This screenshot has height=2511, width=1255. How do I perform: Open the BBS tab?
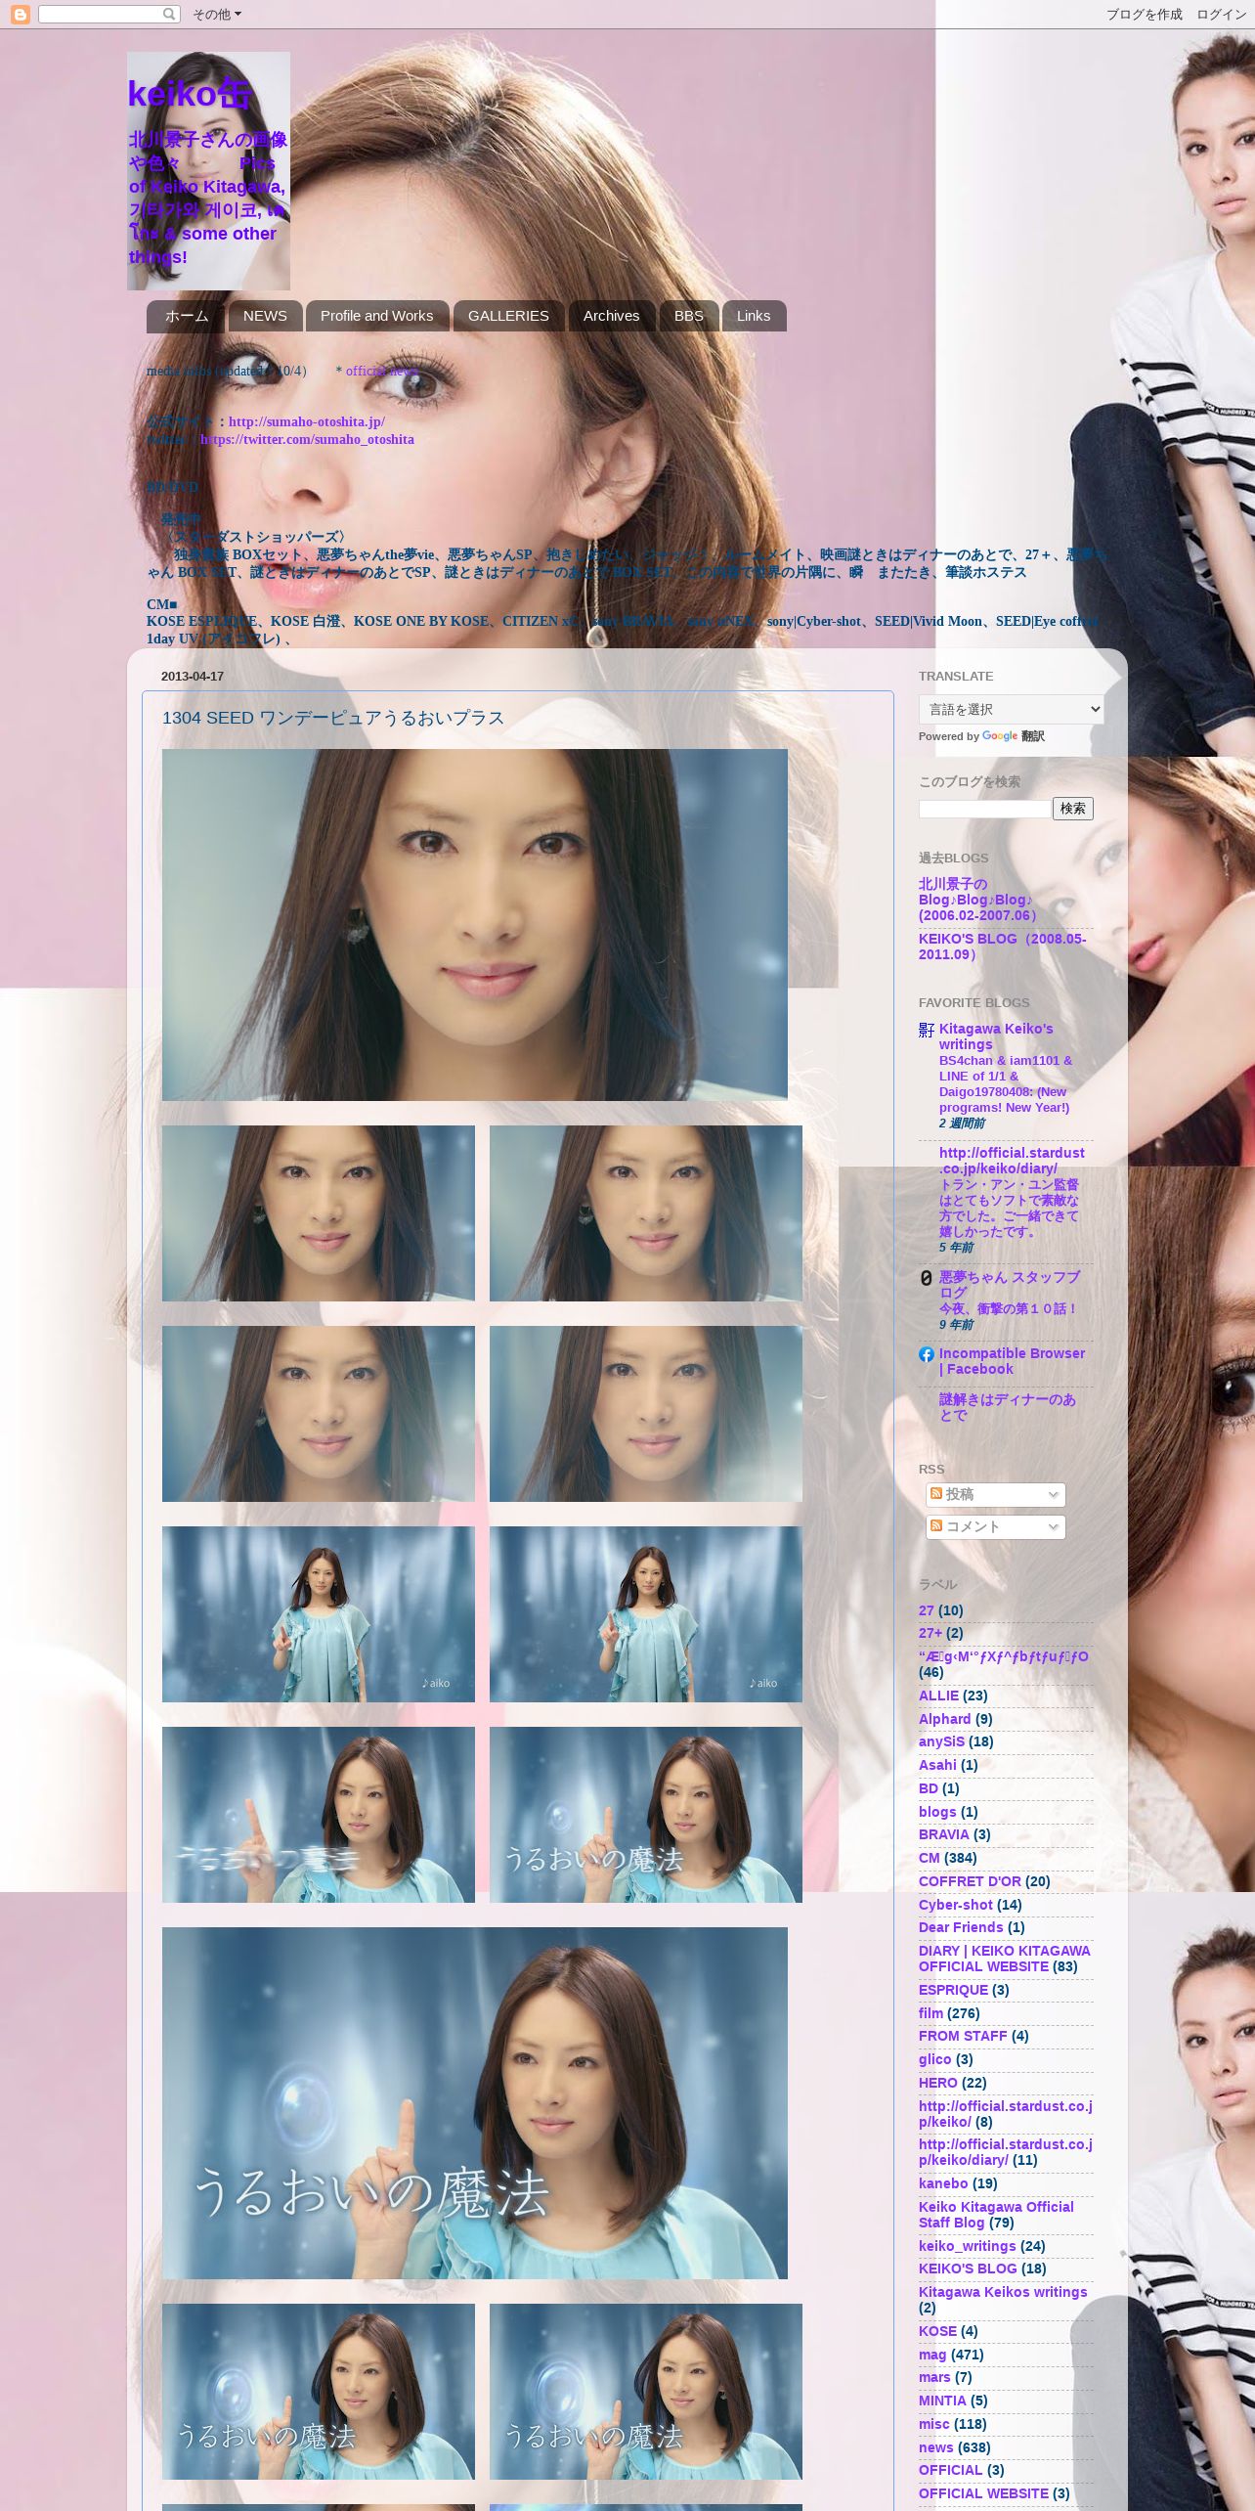coord(688,316)
